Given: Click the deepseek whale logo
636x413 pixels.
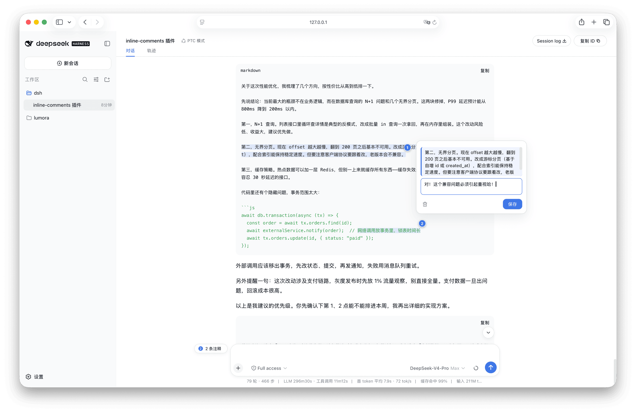Looking at the screenshot, I should click(29, 43).
